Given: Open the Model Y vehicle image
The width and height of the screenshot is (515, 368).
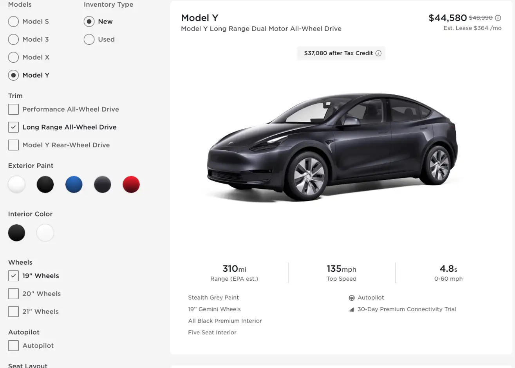Looking at the screenshot, I should [x=332, y=147].
